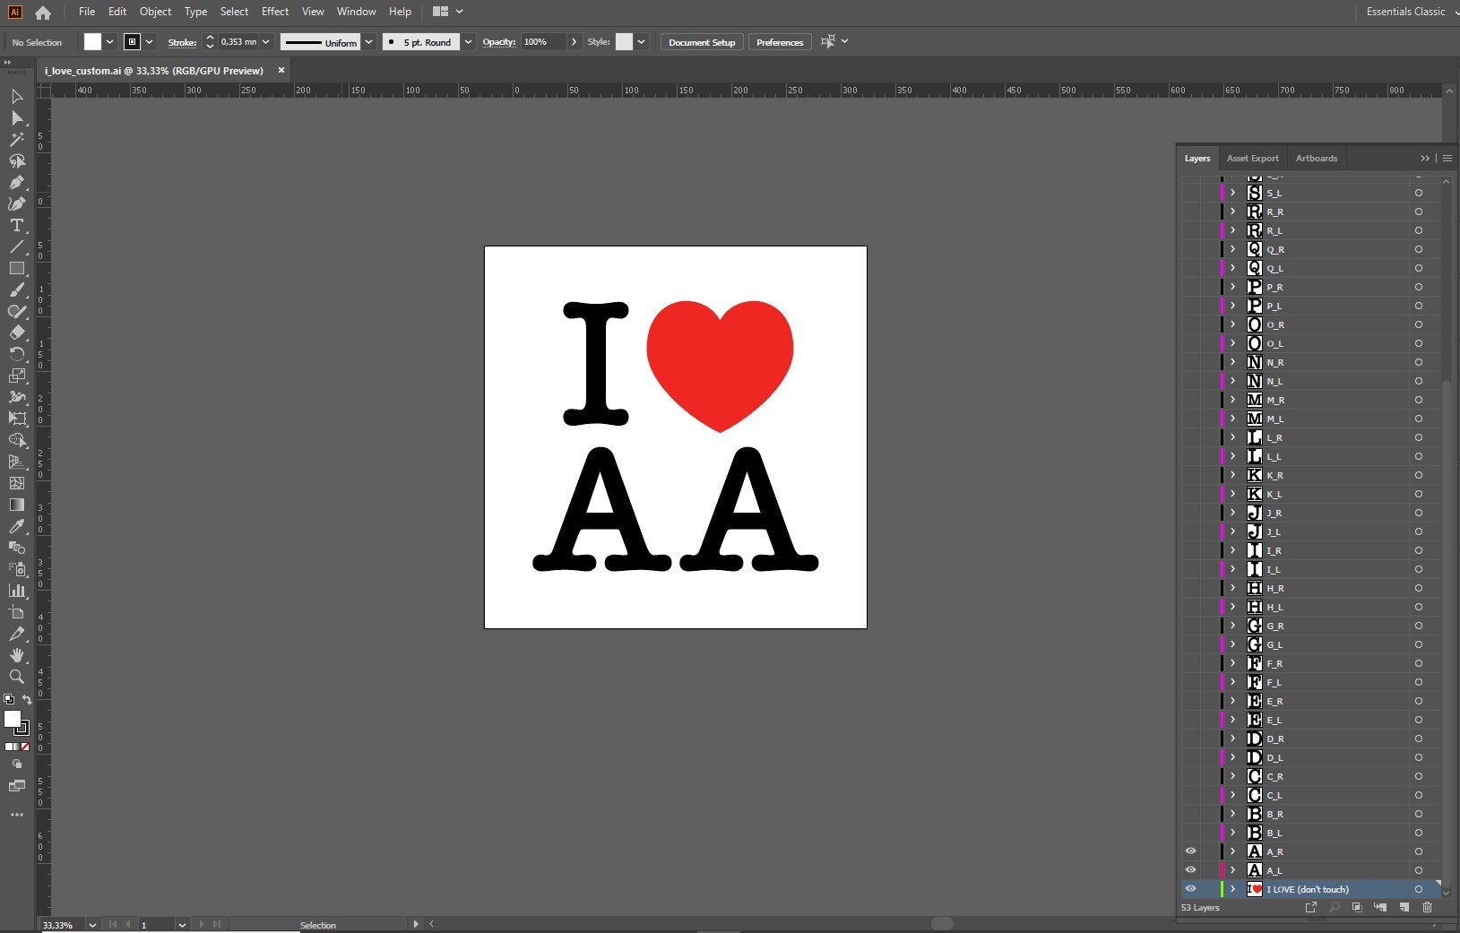Show the H_L layer

(1190, 607)
